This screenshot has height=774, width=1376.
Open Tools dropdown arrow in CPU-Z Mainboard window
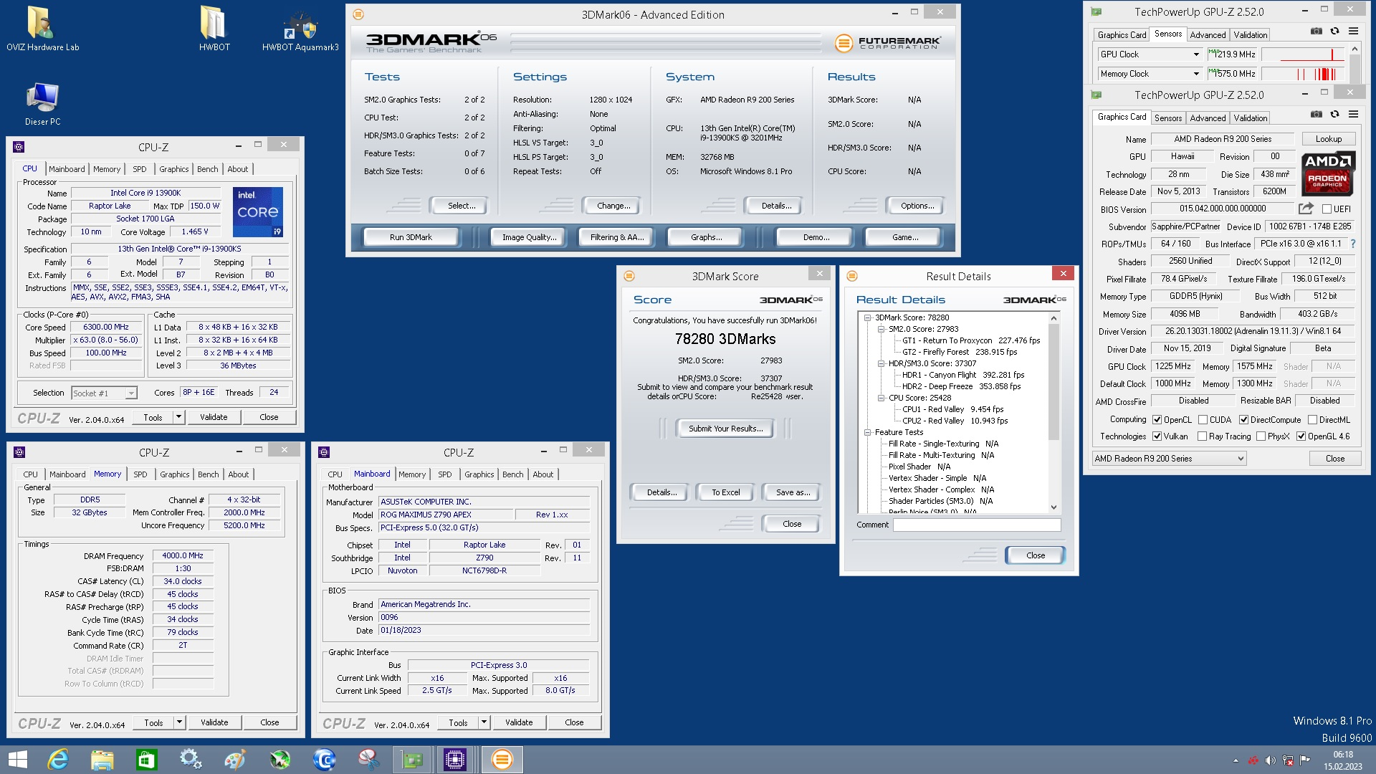click(484, 722)
